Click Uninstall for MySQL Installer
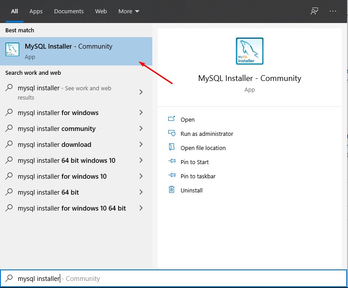This screenshot has width=348, height=288. 192,190
